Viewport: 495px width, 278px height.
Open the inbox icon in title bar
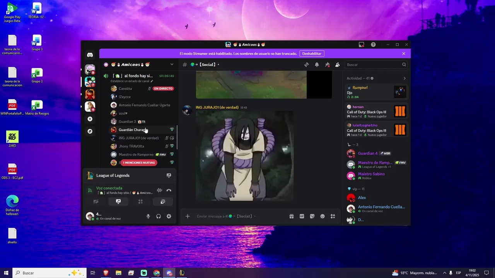(x=361, y=44)
